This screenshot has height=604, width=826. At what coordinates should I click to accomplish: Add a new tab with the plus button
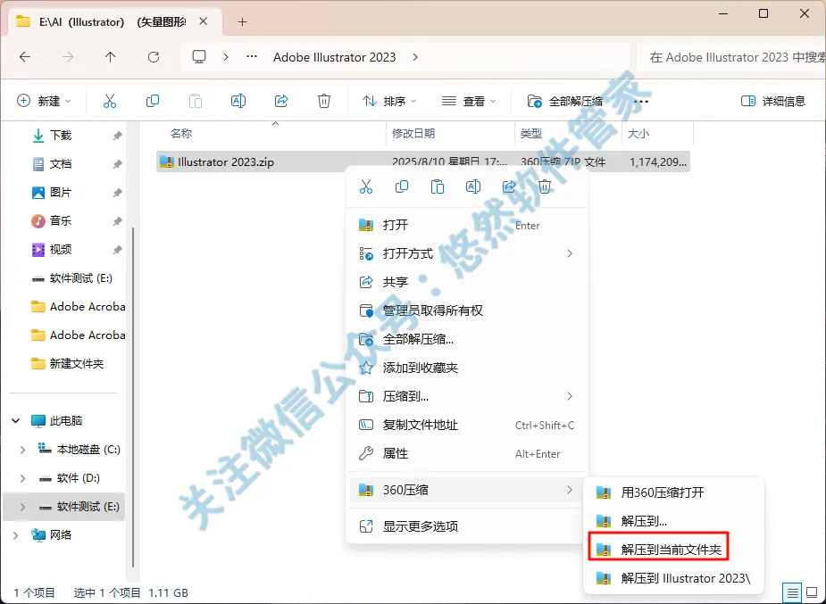(242, 21)
